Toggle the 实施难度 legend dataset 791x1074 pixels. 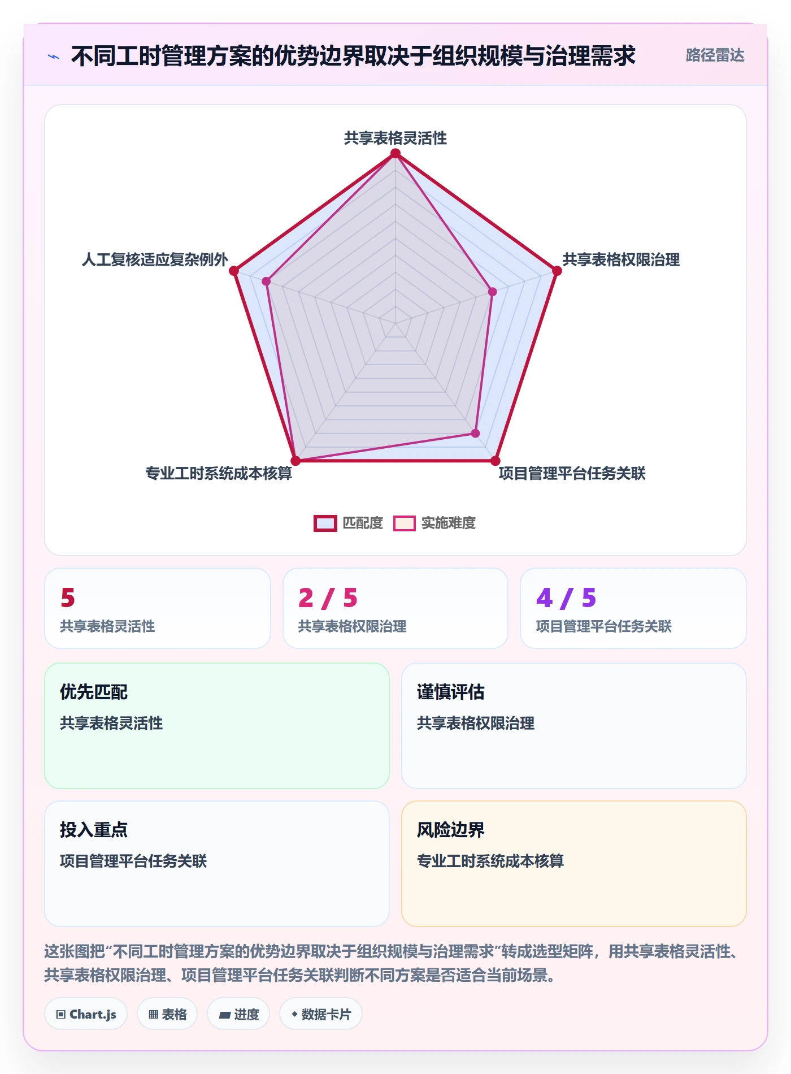tap(434, 523)
